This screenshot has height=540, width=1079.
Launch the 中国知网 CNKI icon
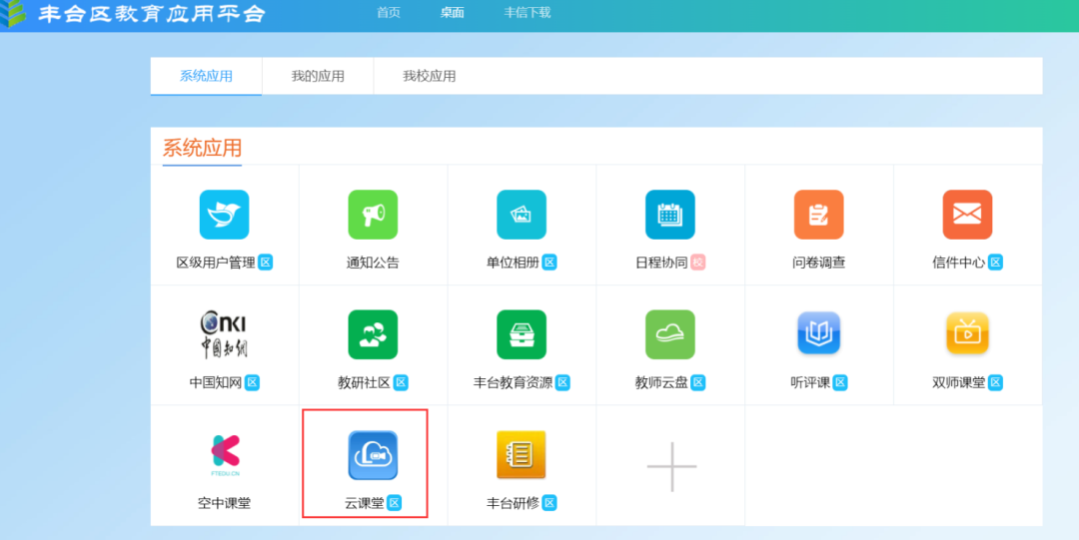click(225, 334)
